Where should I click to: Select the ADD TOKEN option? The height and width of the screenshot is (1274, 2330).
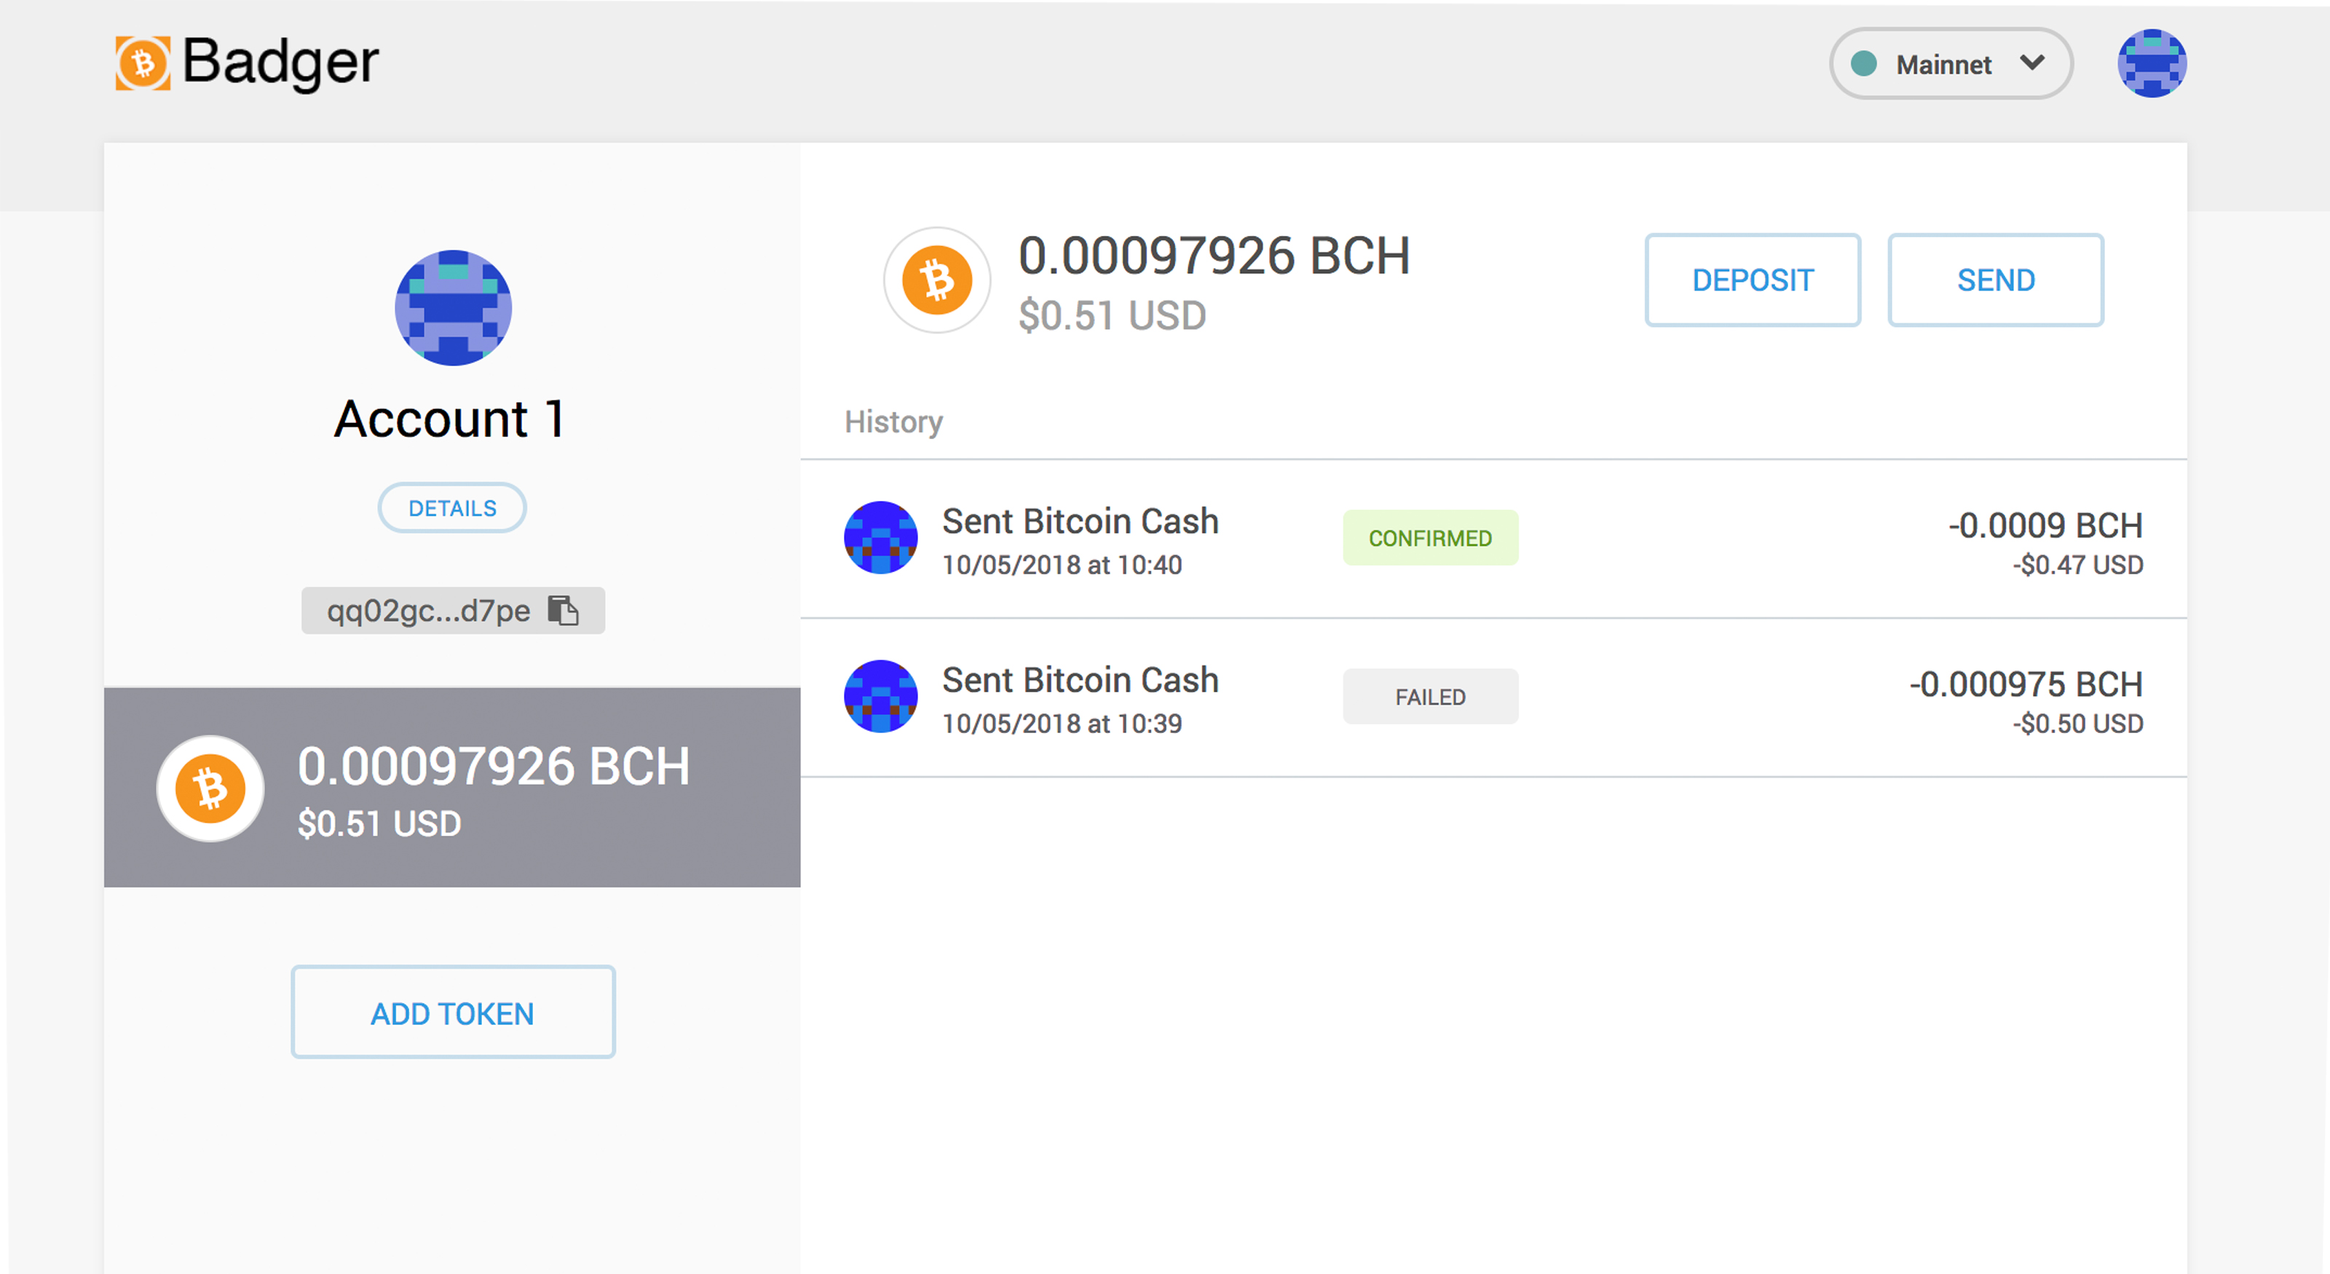click(452, 1013)
